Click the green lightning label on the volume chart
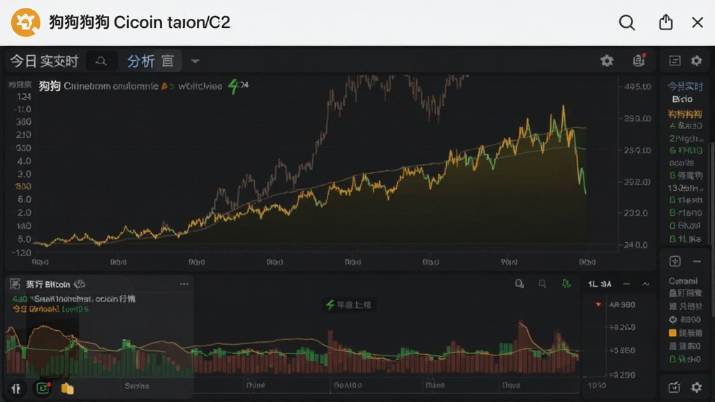Screen dimensions: 715x402 pyautogui.click(x=349, y=305)
